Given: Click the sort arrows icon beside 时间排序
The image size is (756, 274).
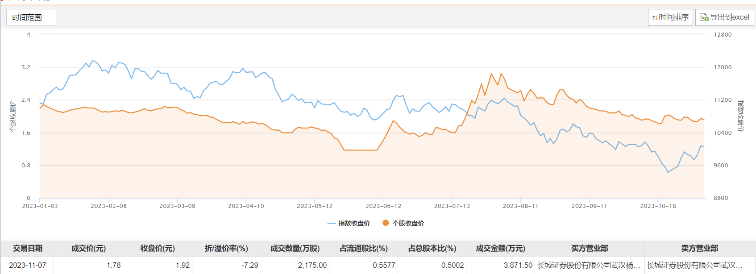Looking at the screenshot, I should [655, 18].
